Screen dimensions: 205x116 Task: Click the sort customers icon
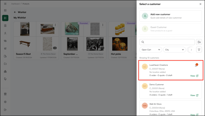[x=199, y=42]
